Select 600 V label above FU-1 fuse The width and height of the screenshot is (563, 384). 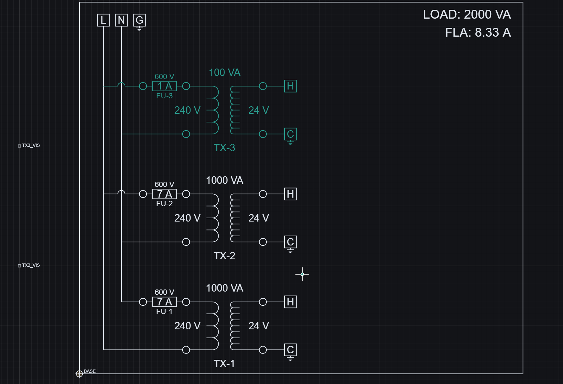click(165, 292)
